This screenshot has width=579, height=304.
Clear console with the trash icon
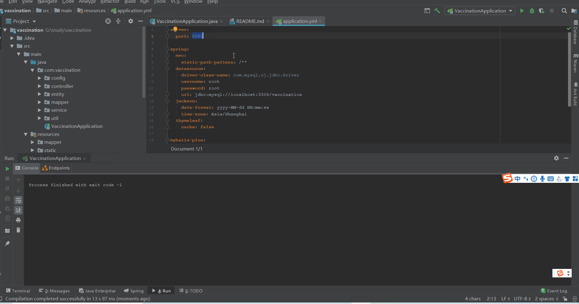(x=18, y=230)
